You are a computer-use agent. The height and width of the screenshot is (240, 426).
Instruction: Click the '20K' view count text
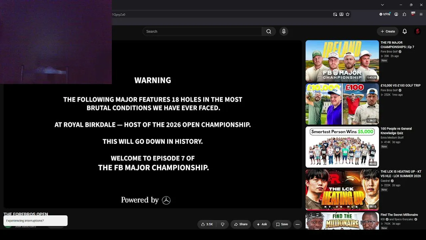(x=386, y=56)
